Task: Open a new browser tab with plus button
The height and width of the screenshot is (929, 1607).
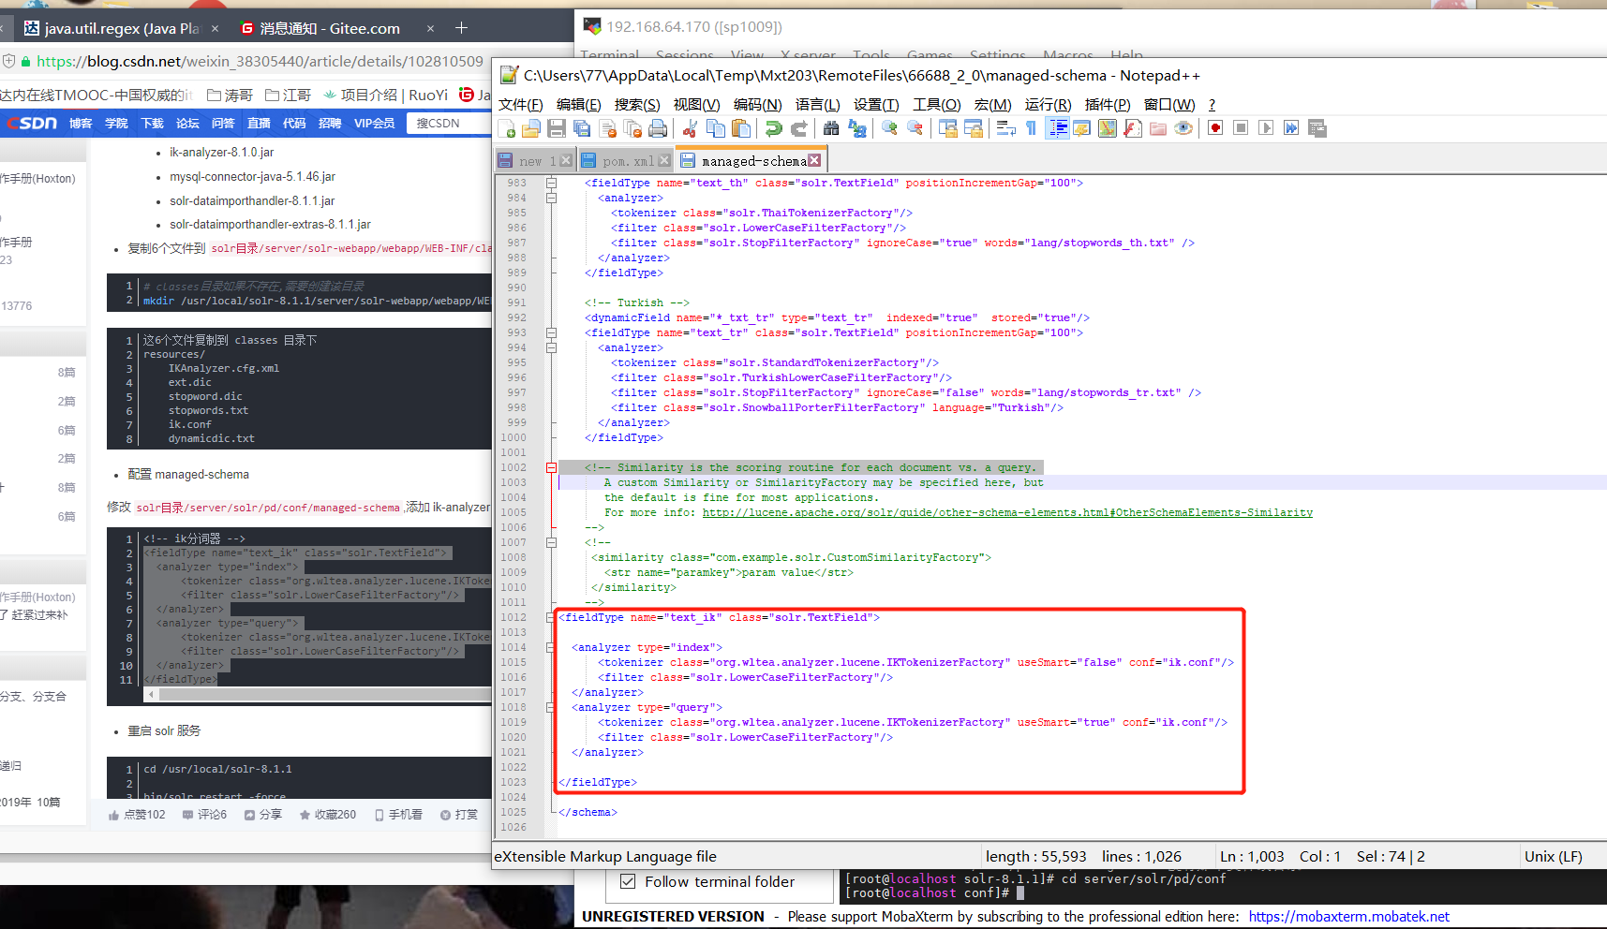Action: 461,28
